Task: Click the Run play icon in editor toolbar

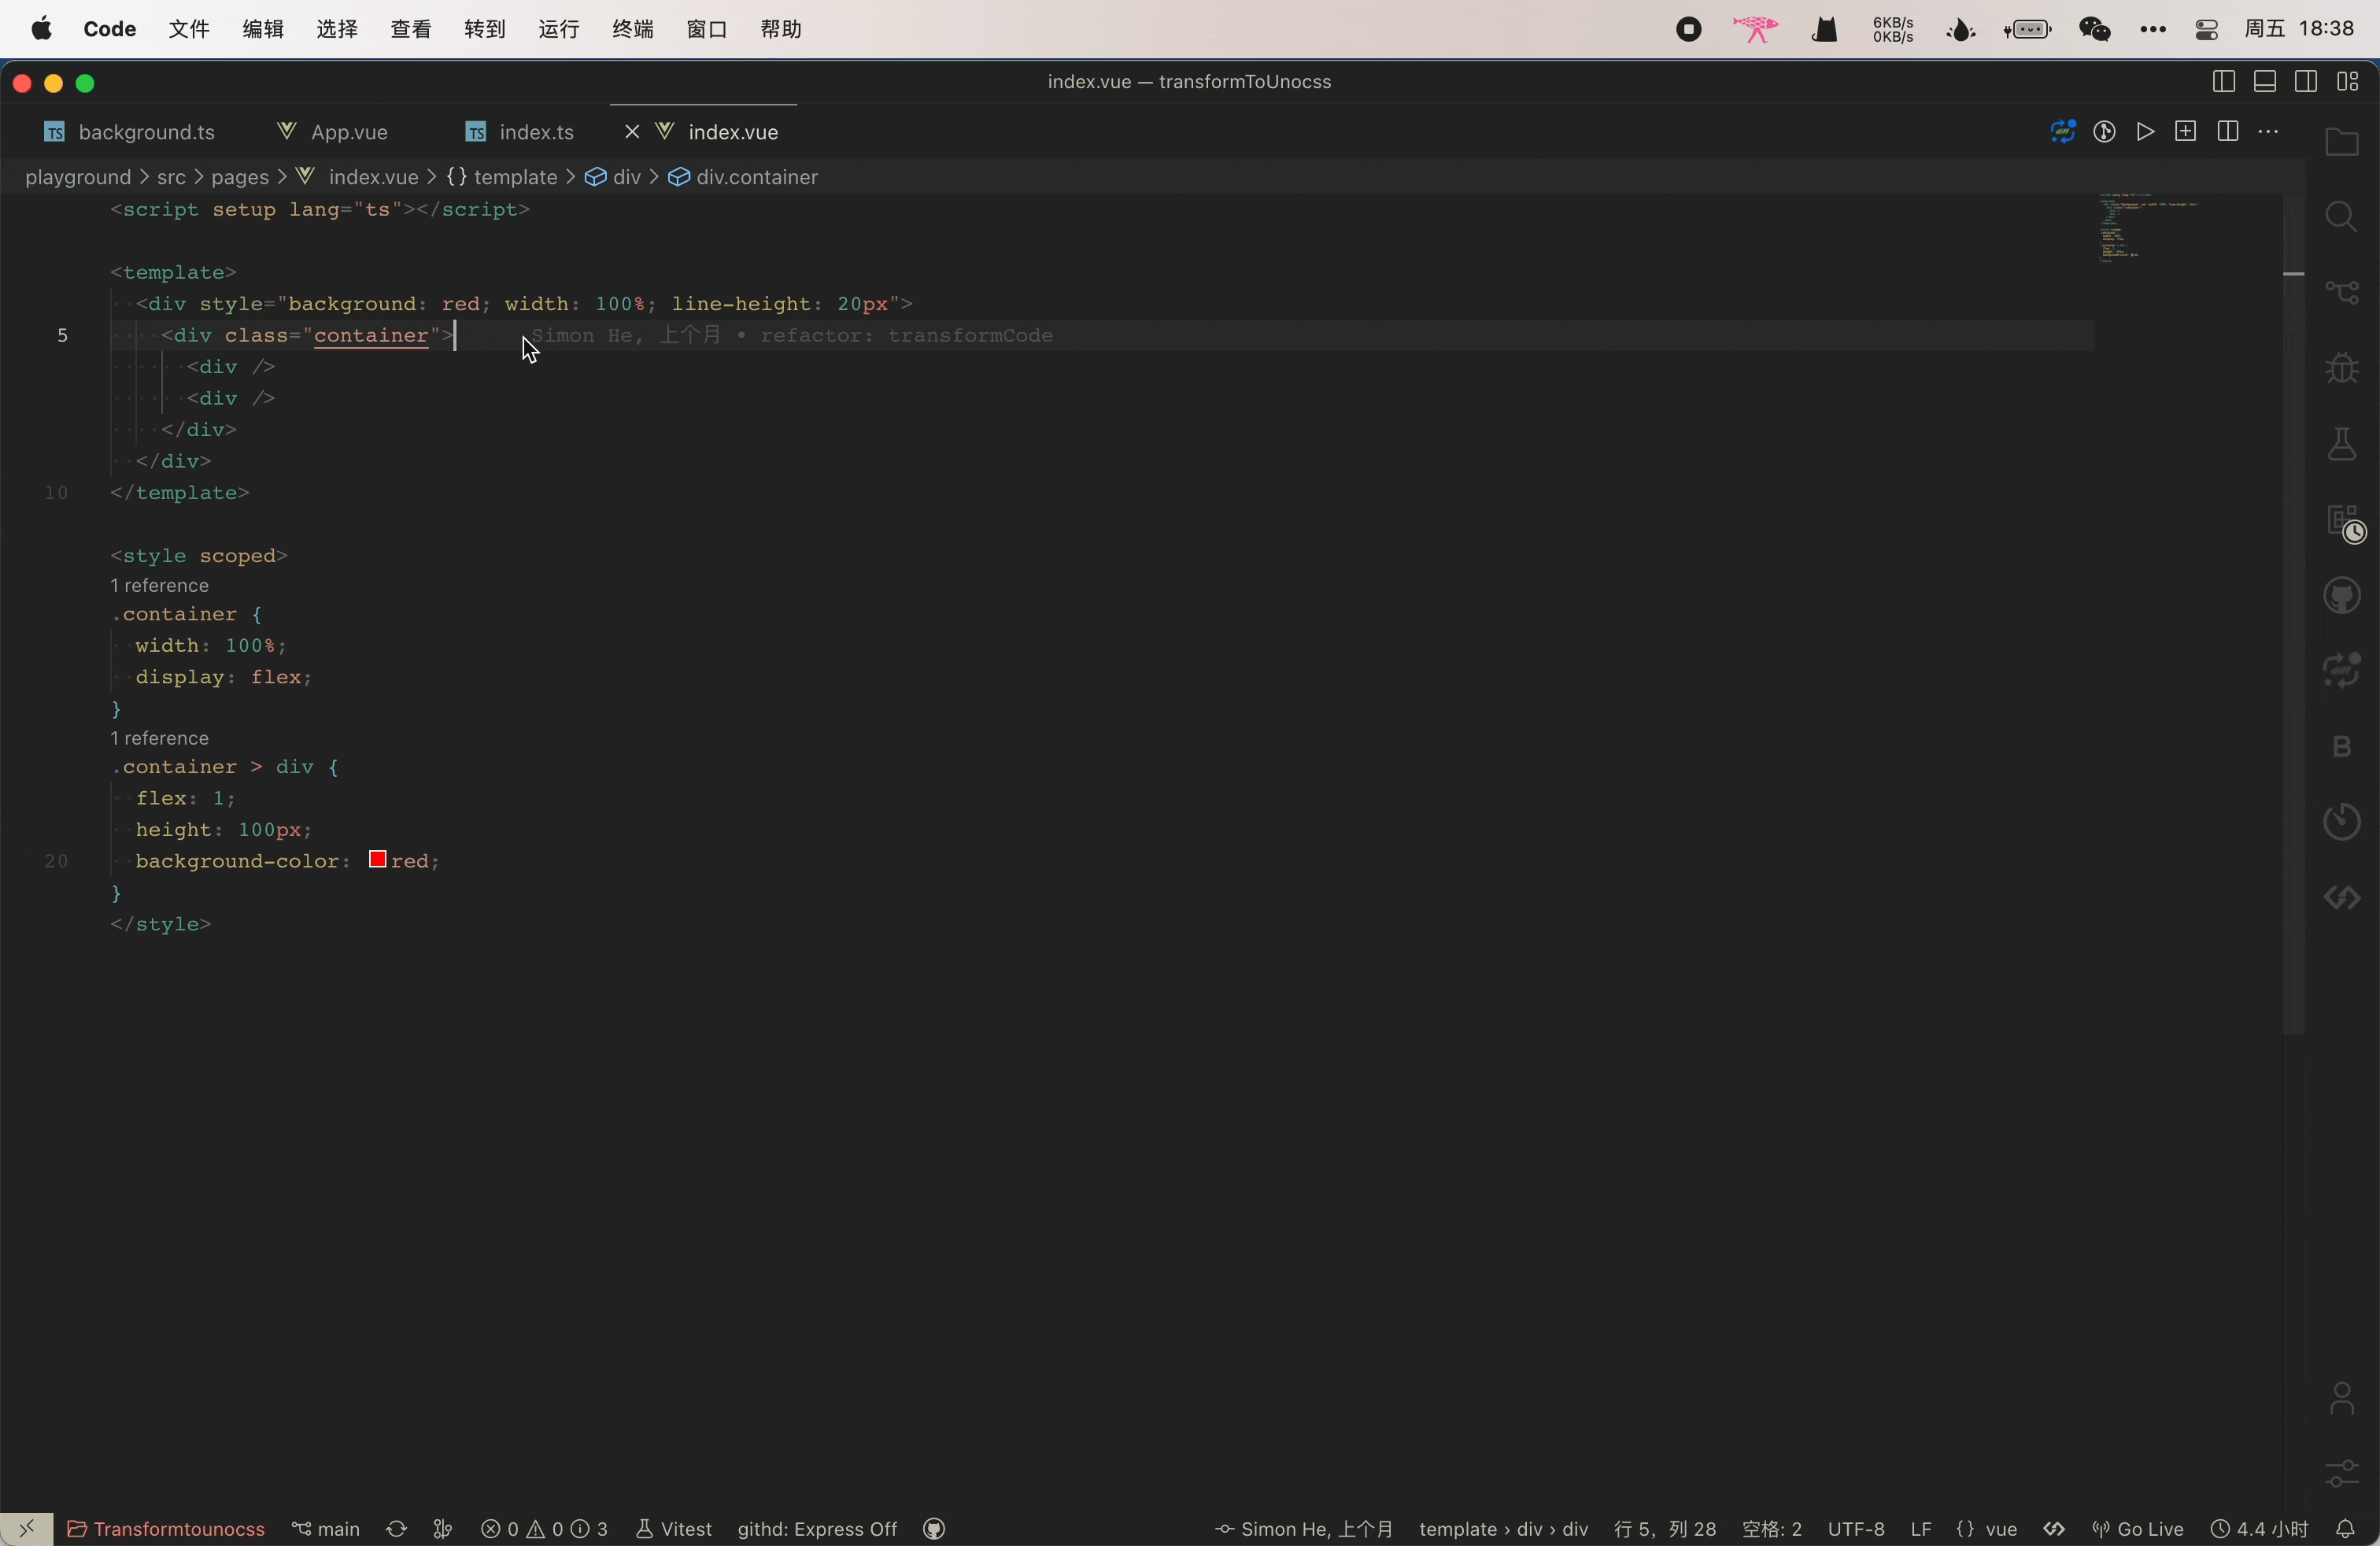Action: tap(2145, 132)
